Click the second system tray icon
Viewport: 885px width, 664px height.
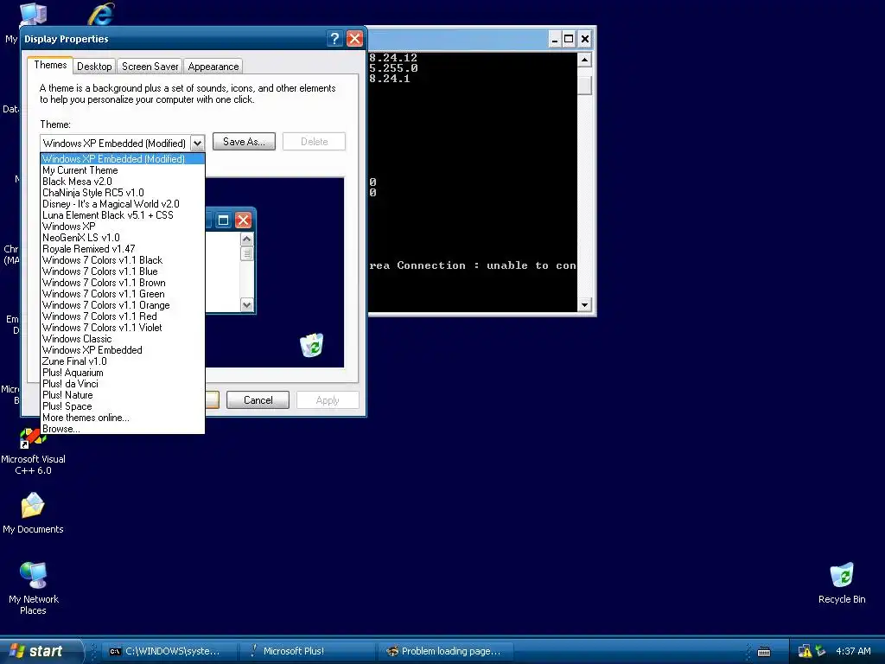(x=820, y=651)
